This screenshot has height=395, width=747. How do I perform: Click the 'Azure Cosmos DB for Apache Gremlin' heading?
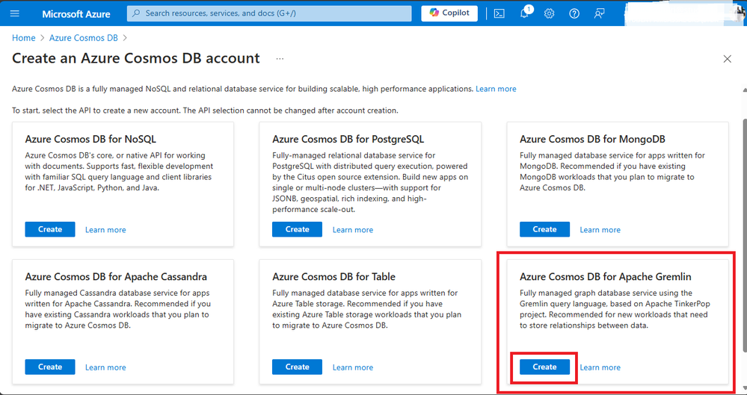point(605,277)
